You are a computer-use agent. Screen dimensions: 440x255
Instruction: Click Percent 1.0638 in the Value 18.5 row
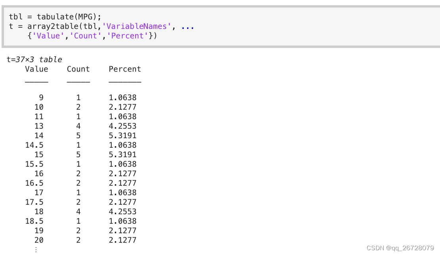[x=122, y=221]
